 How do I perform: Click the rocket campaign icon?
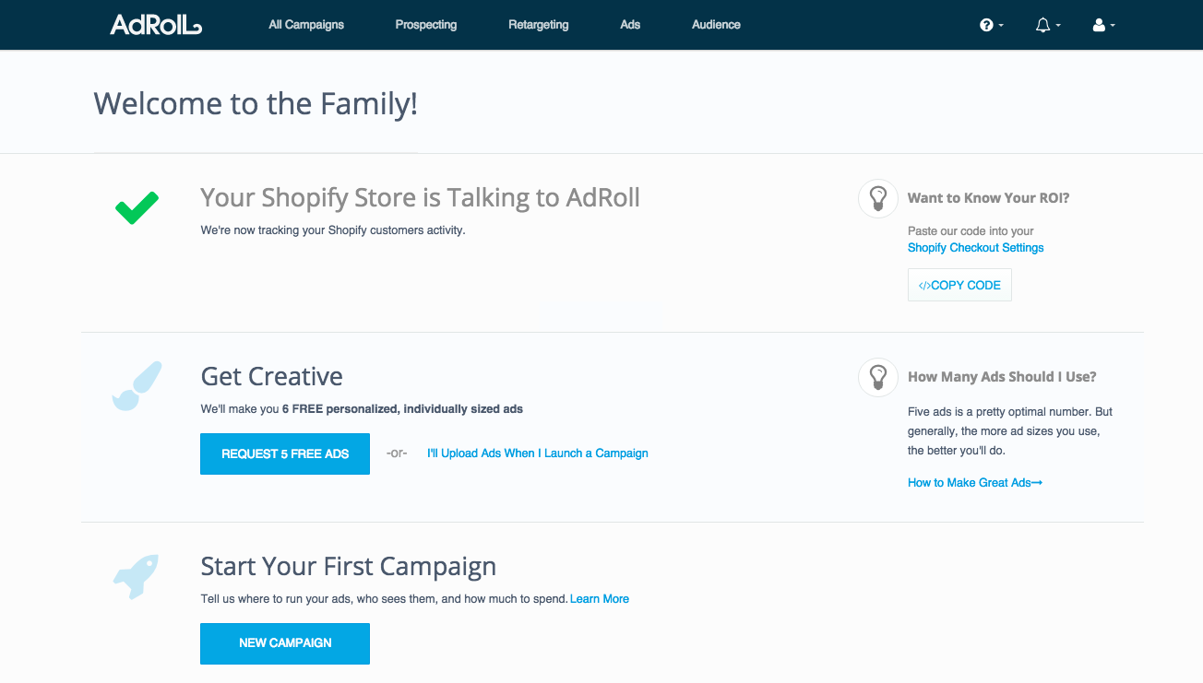coord(136,576)
